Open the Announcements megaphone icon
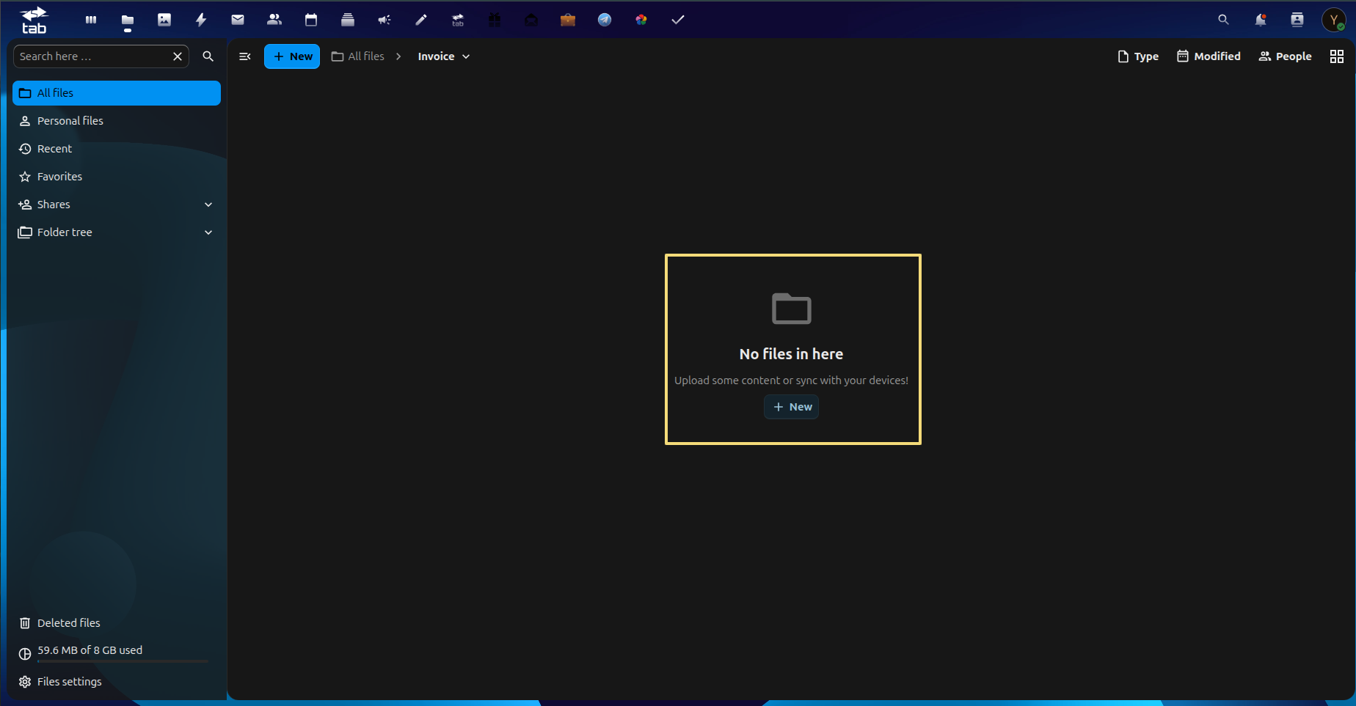The image size is (1356, 706). pos(384,20)
